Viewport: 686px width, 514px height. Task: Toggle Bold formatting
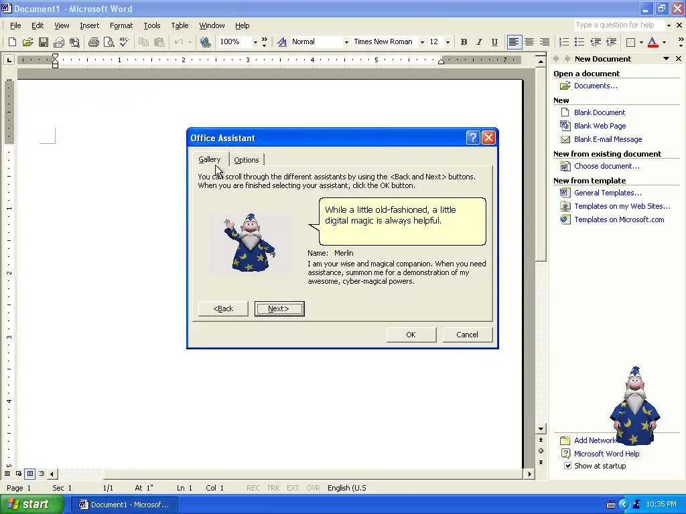pos(464,42)
